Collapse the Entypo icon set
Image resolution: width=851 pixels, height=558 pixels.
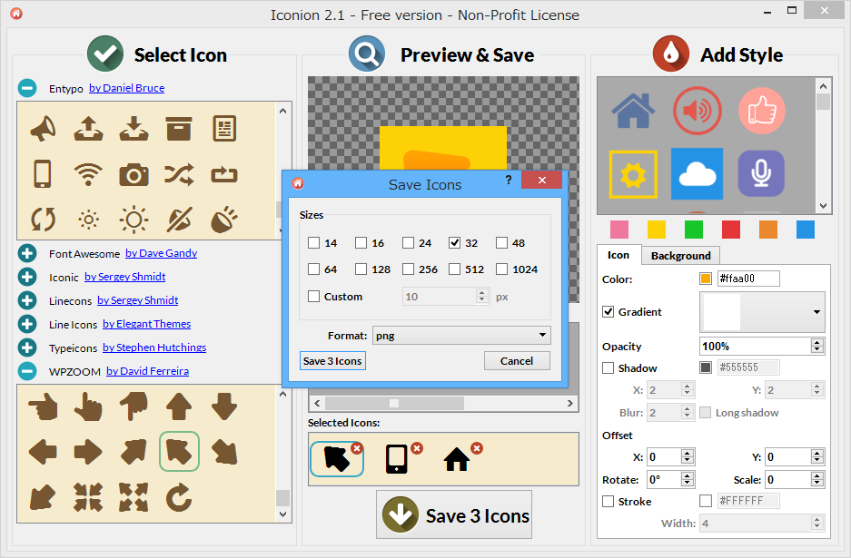[27, 88]
